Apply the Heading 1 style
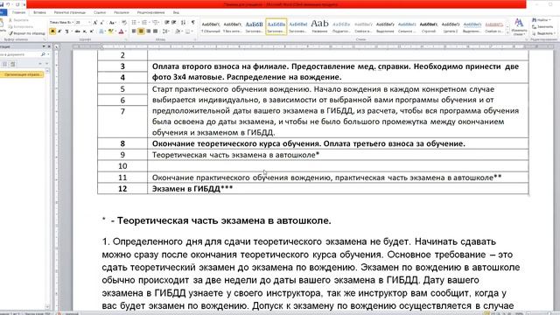This screenshot has height=315, width=560. (255, 26)
